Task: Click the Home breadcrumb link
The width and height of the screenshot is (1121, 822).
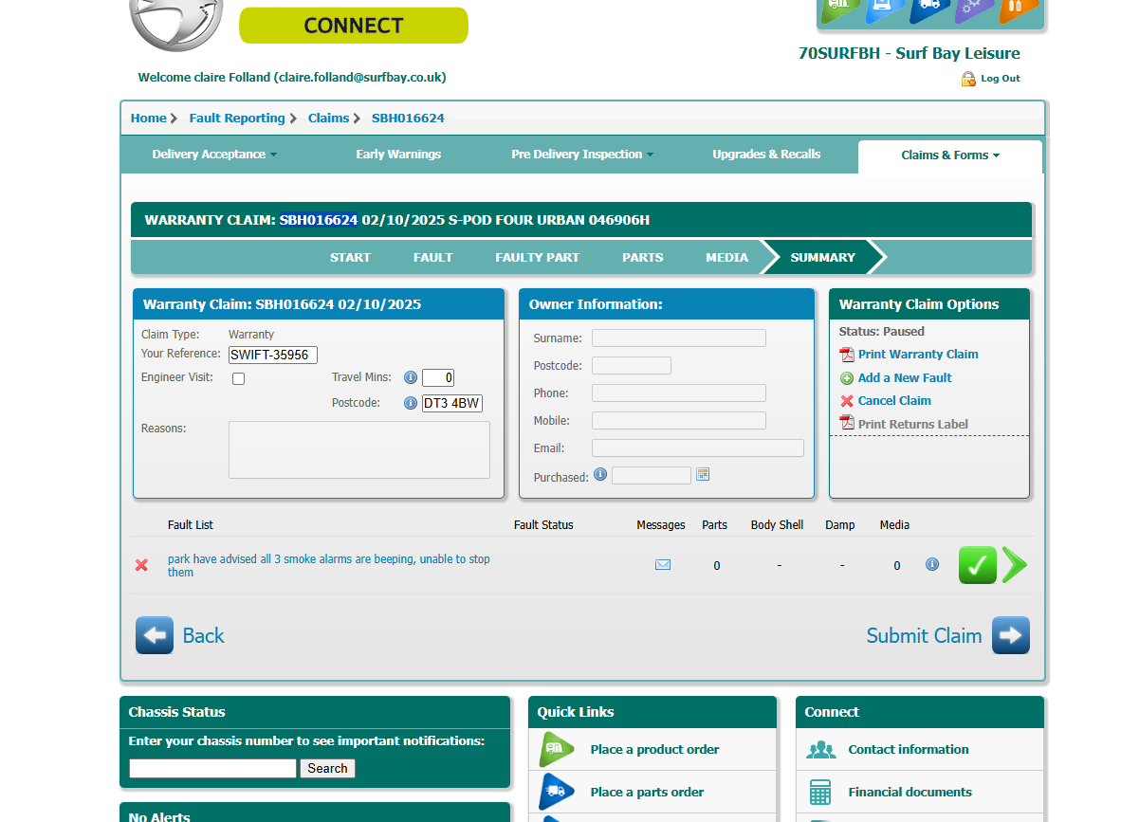Action: tap(149, 119)
